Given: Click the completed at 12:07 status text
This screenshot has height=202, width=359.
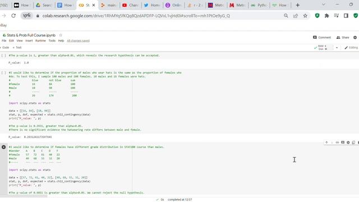Looking at the screenshot, I should pyautogui.click(x=179, y=200).
